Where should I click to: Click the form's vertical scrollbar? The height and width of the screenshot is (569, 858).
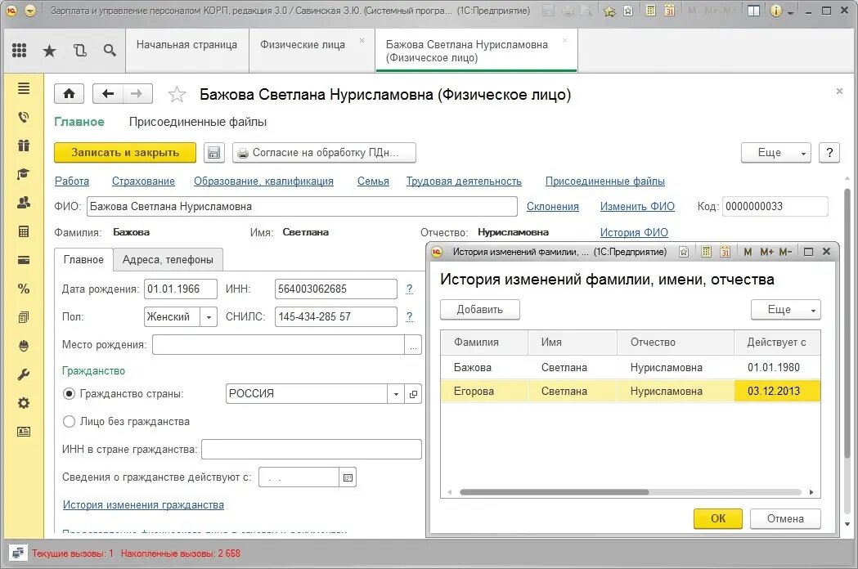click(847, 323)
